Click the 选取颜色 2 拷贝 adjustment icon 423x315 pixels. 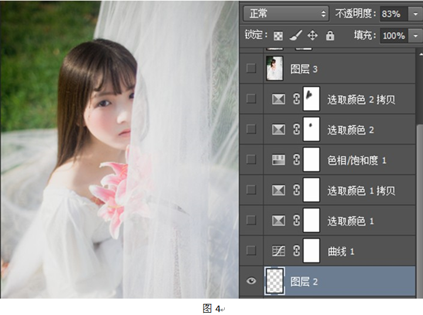click(279, 99)
